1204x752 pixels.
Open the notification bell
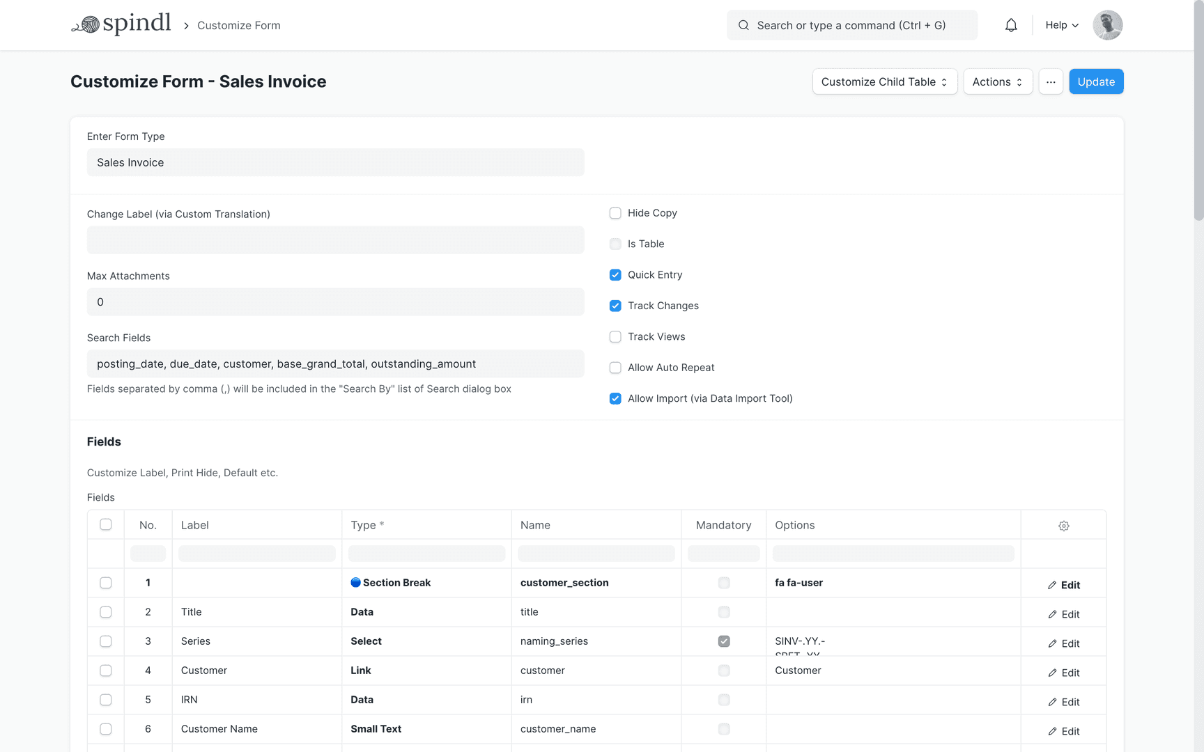point(1011,24)
